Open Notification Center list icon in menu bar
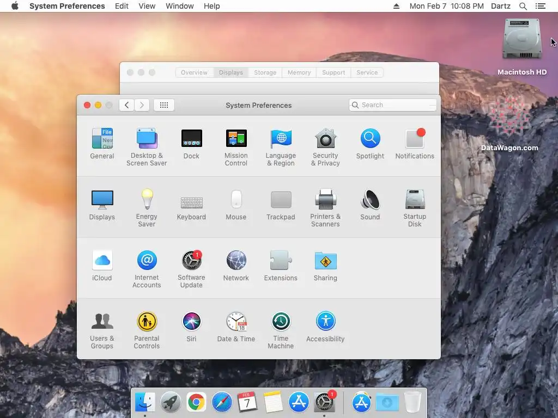The width and height of the screenshot is (558, 418). (541, 6)
